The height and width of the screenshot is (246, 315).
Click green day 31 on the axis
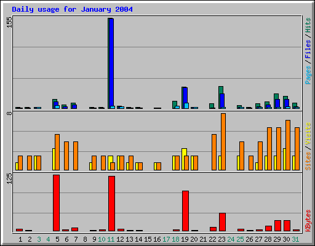click(x=295, y=239)
